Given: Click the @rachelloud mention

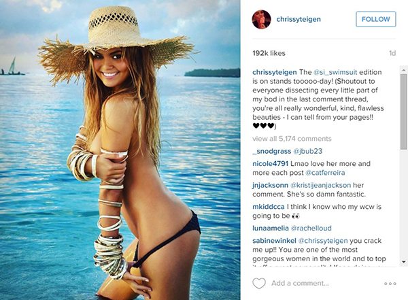Looking at the screenshot, I should (x=311, y=229).
